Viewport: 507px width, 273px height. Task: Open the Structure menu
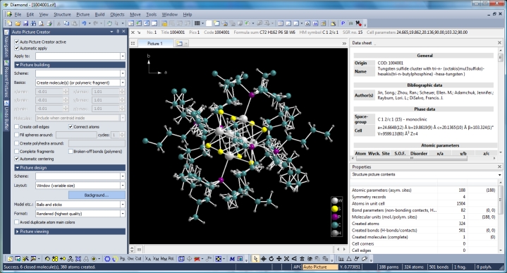tap(62, 15)
